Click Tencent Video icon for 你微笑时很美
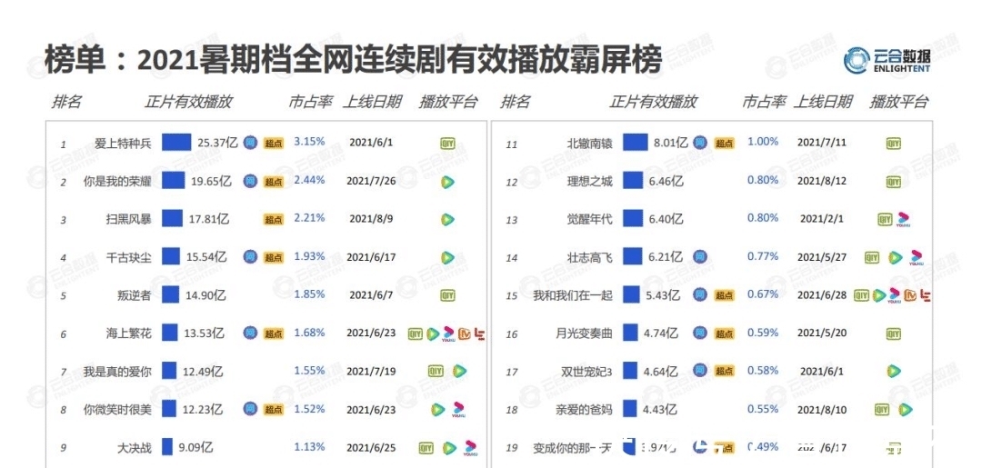Screen dimensions: 982x468 click(438, 410)
